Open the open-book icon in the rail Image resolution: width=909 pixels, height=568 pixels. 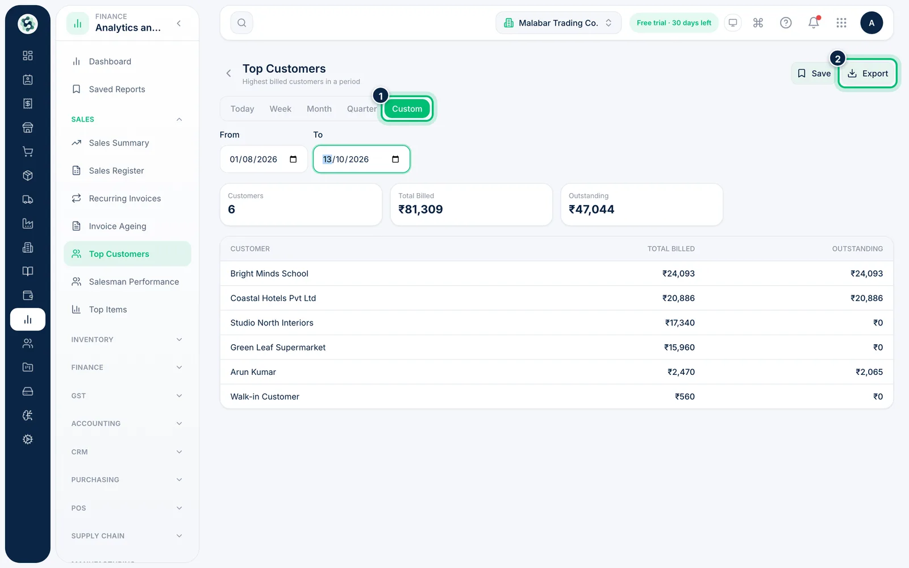[27, 272]
